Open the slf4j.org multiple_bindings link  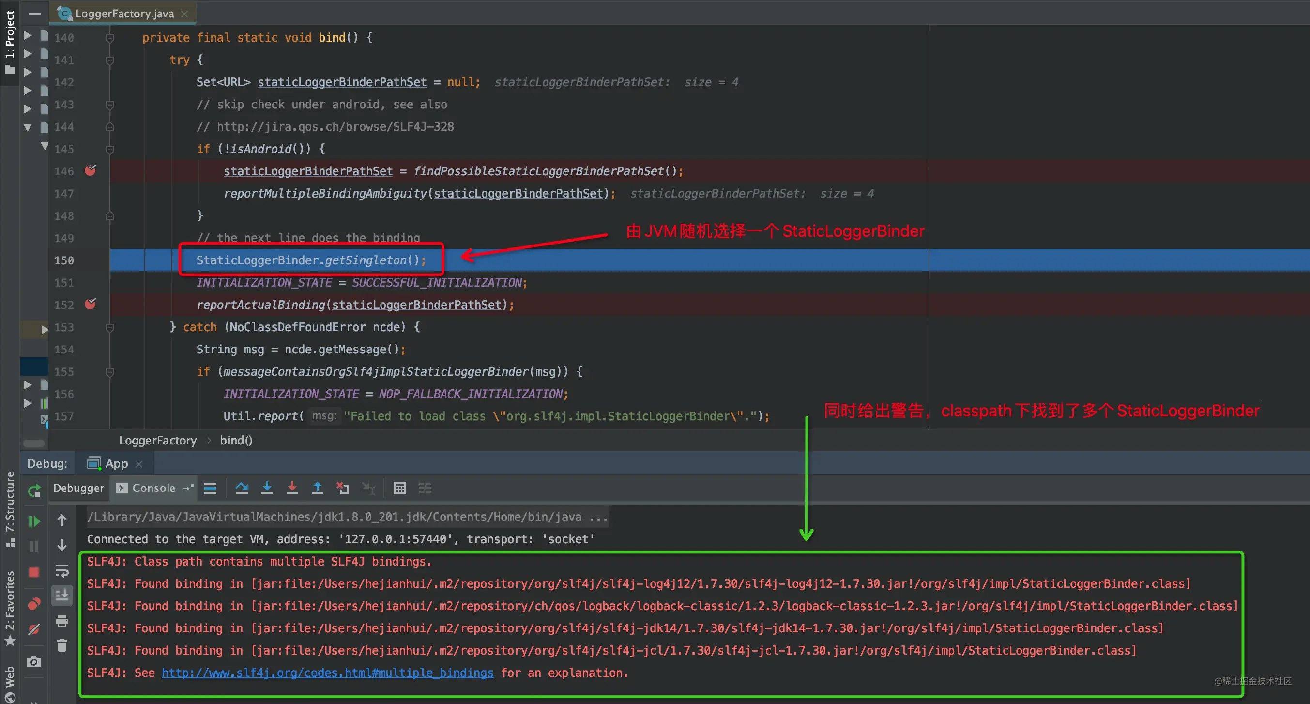327,673
